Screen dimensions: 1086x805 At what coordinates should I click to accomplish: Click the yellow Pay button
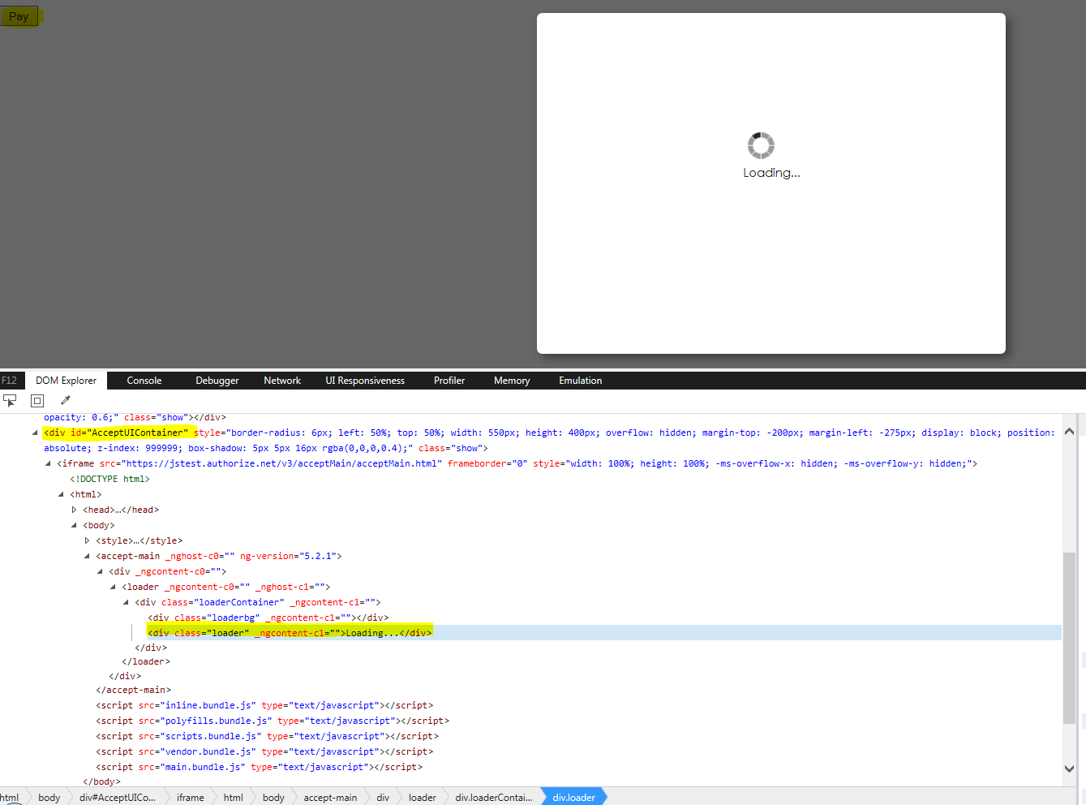(x=19, y=15)
